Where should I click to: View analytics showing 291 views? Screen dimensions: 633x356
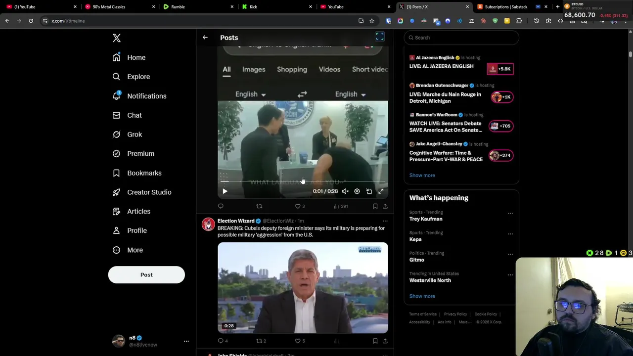tap(341, 206)
